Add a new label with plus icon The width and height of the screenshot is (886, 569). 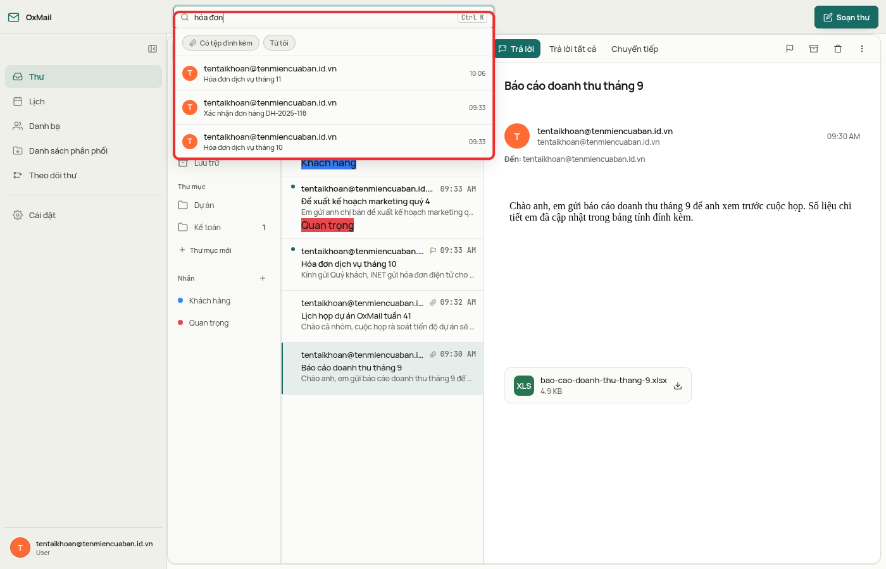pyautogui.click(x=263, y=278)
